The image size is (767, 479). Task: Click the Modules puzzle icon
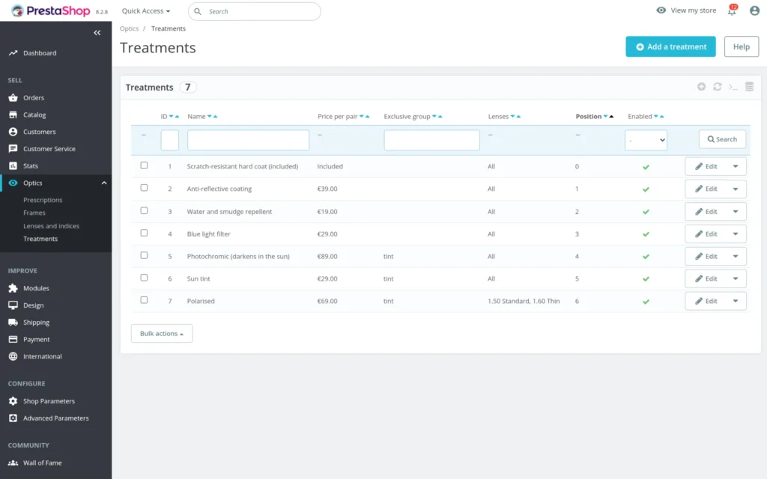(x=13, y=288)
